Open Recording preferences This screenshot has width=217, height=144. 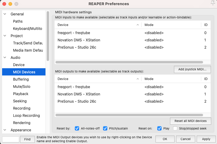[22, 108]
